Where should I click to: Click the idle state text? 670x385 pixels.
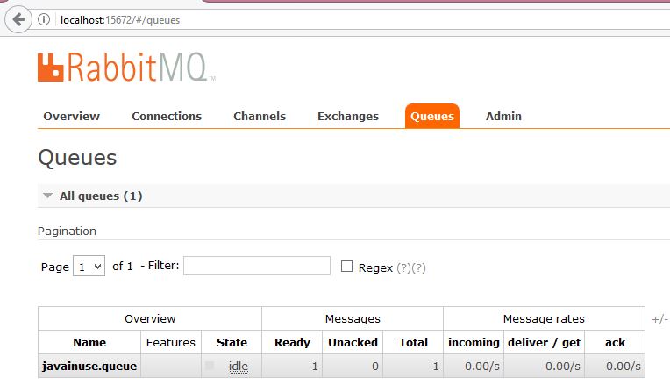point(238,367)
